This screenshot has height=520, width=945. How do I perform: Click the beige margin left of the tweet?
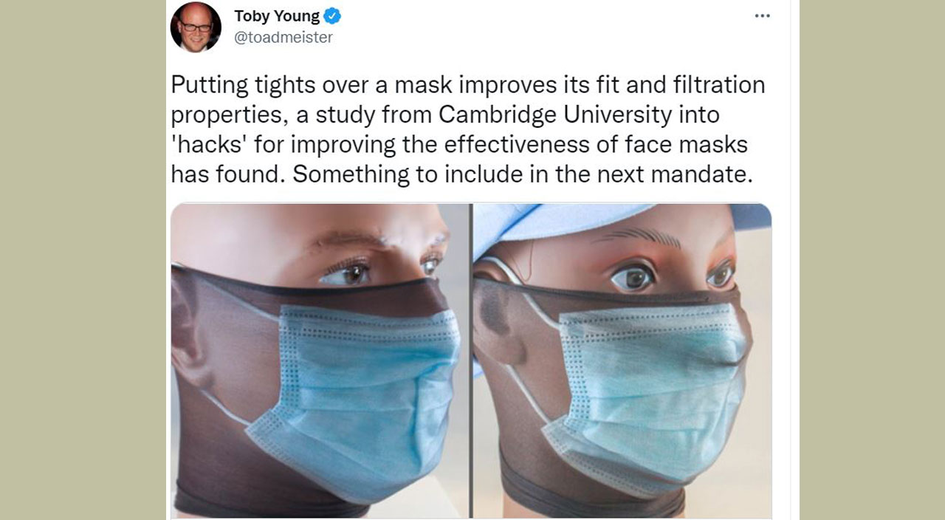(x=83, y=260)
